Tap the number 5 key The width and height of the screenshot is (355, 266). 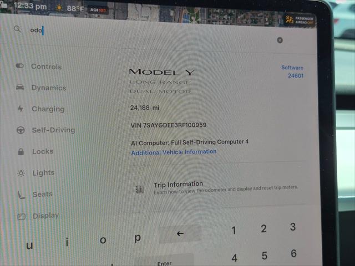[265, 256]
